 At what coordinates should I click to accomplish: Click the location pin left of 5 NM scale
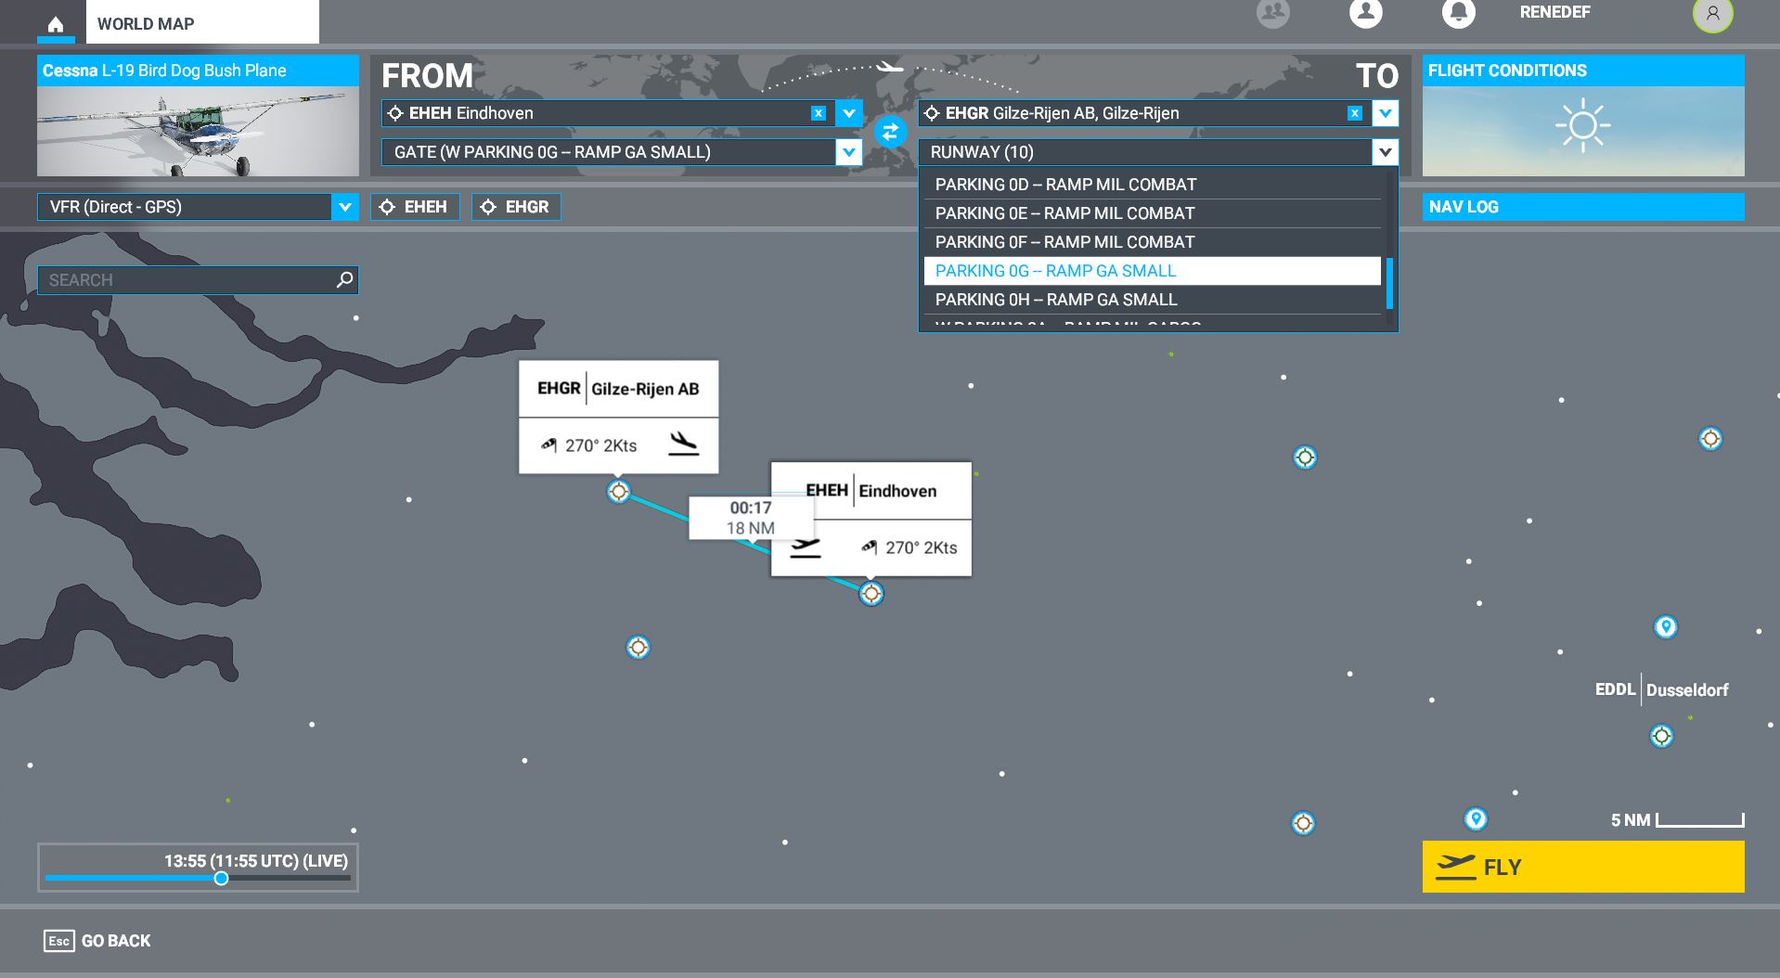click(1475, 819)
